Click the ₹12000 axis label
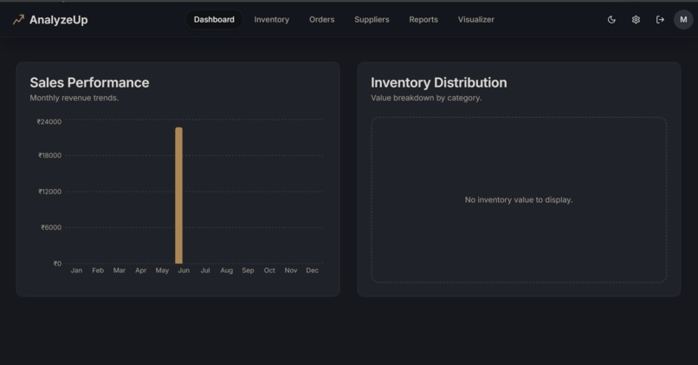This screenshot has height=365, width=698. pyautogui.click(x=50, y=192)
